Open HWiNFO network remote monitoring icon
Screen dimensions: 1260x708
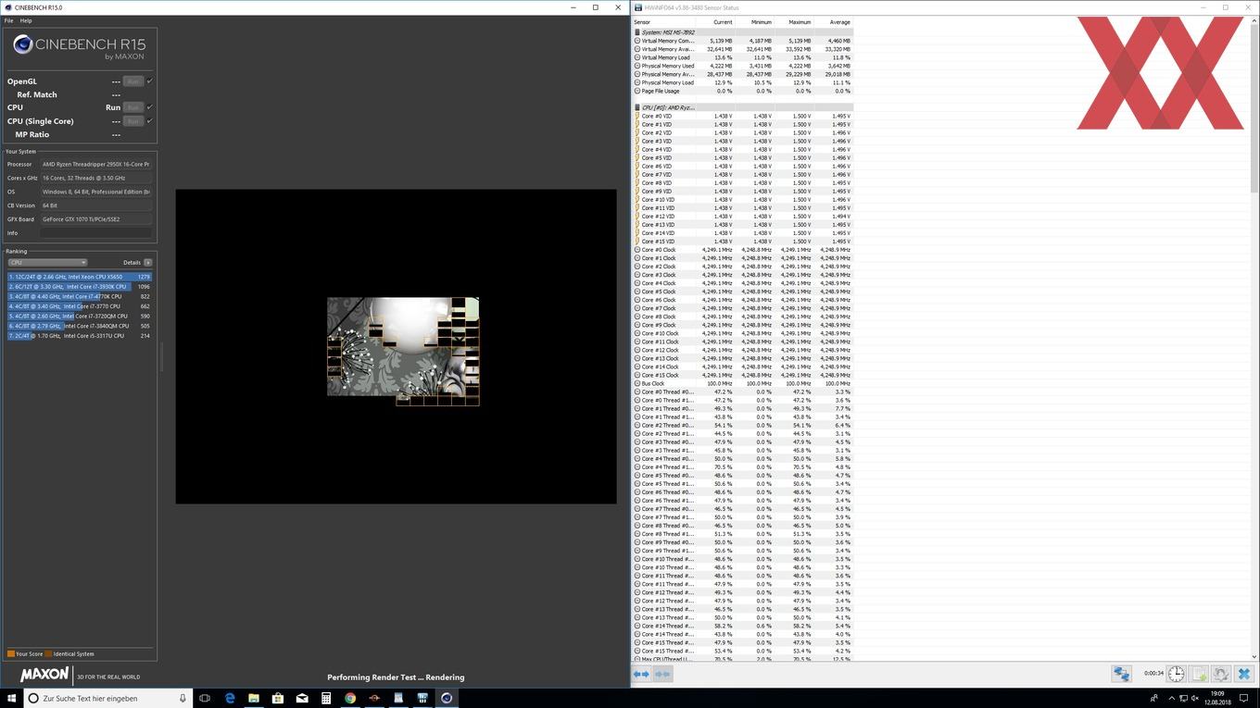1121,674
